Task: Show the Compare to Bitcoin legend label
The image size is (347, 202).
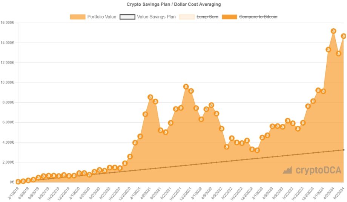Action: click(x=258, y=17)
